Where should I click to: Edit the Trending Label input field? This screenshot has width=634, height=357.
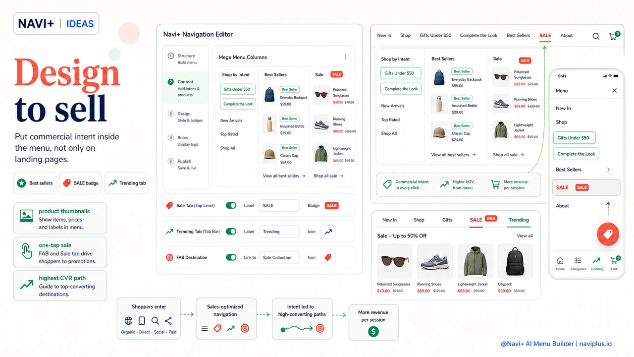point(279,232)
